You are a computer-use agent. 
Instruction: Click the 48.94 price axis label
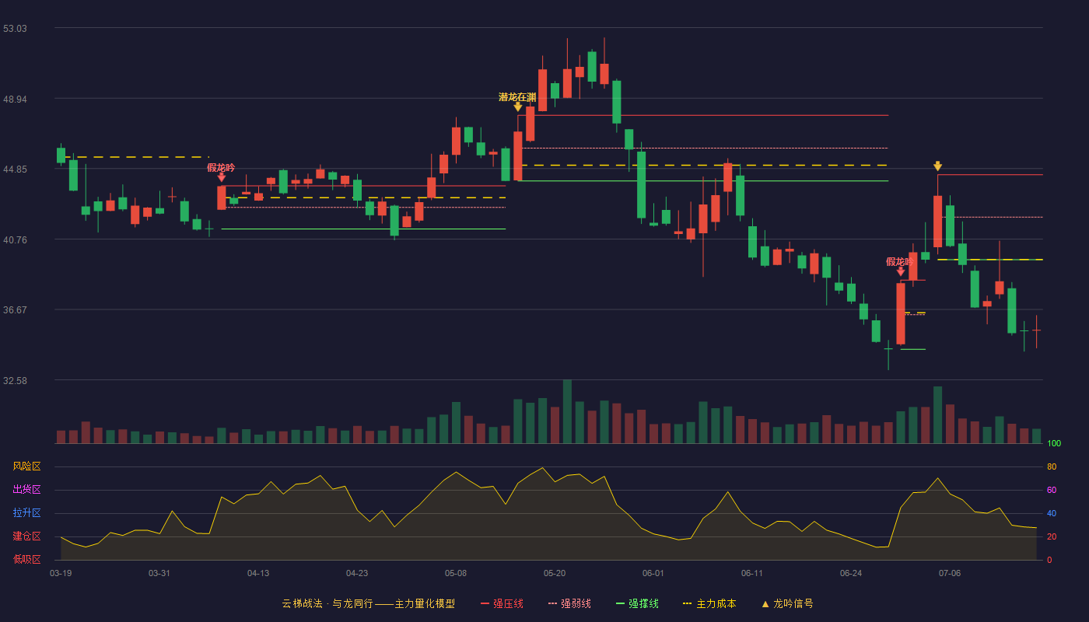(x=15, y=100)
